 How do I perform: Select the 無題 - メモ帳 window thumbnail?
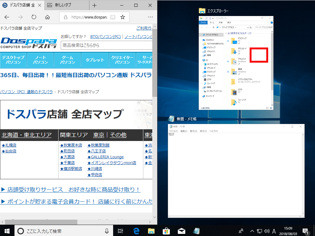[236, 171]
